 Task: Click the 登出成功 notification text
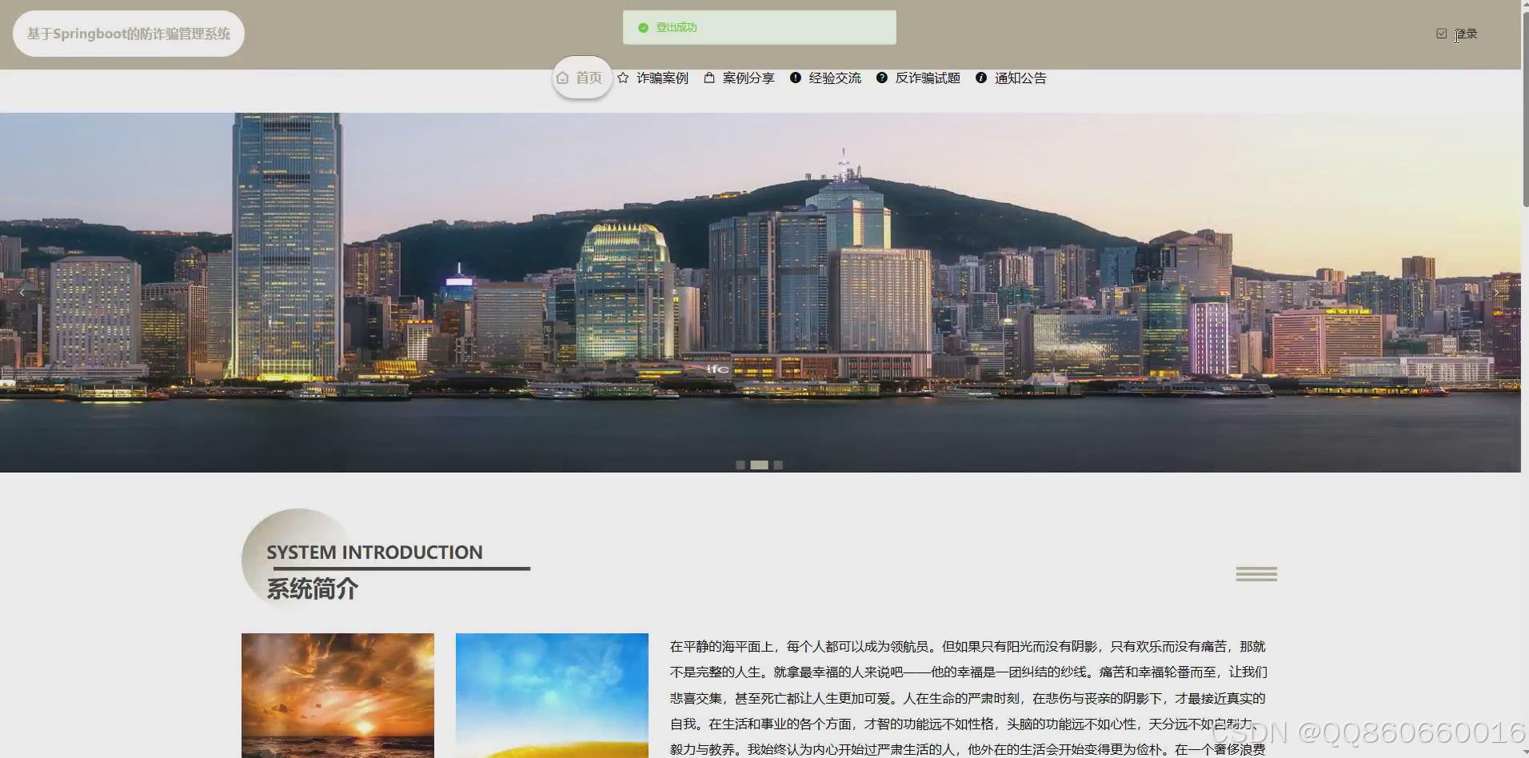coord(677,28)
